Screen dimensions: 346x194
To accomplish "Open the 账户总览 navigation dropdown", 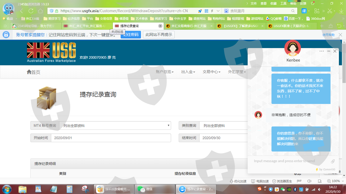I will [165, 72].
